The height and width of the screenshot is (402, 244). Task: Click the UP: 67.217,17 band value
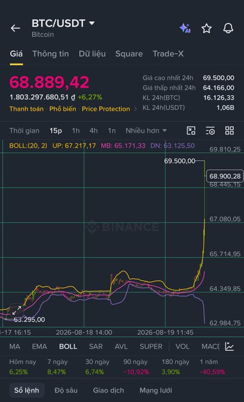pyautogui.click(x=74, y=146)
